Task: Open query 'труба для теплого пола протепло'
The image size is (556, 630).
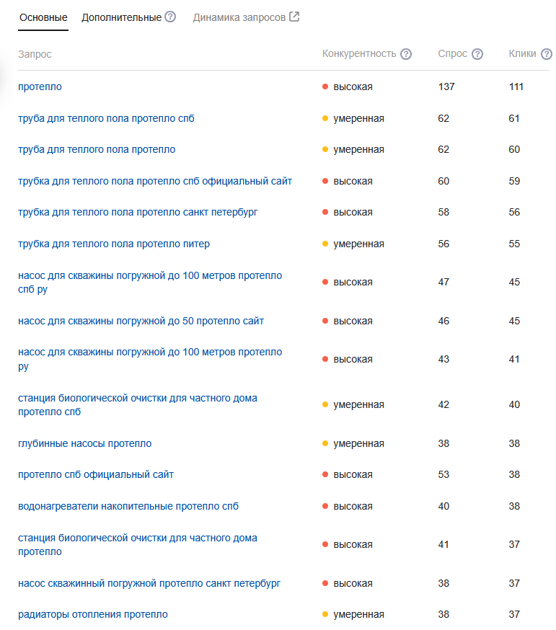Action: pos(97,149)
